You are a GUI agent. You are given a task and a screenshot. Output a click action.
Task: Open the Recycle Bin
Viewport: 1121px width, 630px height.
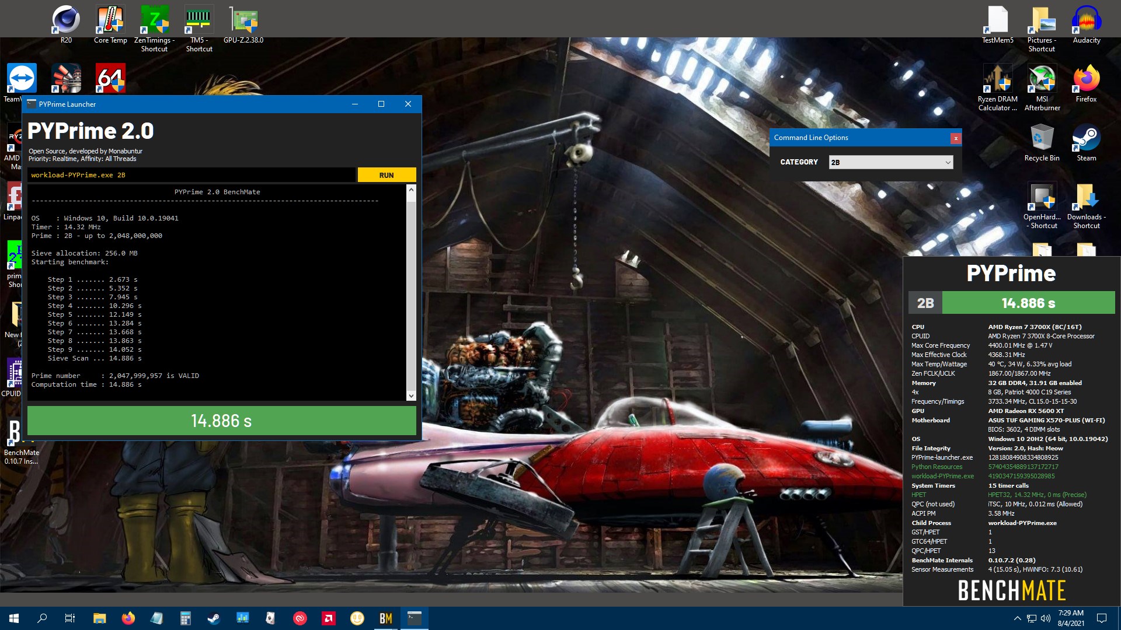click(1042, 142)
